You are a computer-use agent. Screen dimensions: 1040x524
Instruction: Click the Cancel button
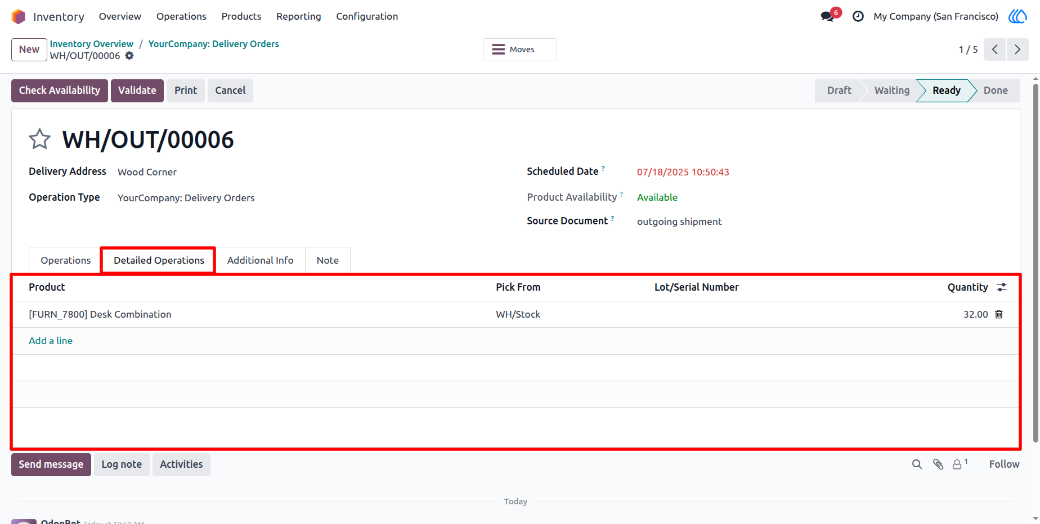click(x=230, y=91)
